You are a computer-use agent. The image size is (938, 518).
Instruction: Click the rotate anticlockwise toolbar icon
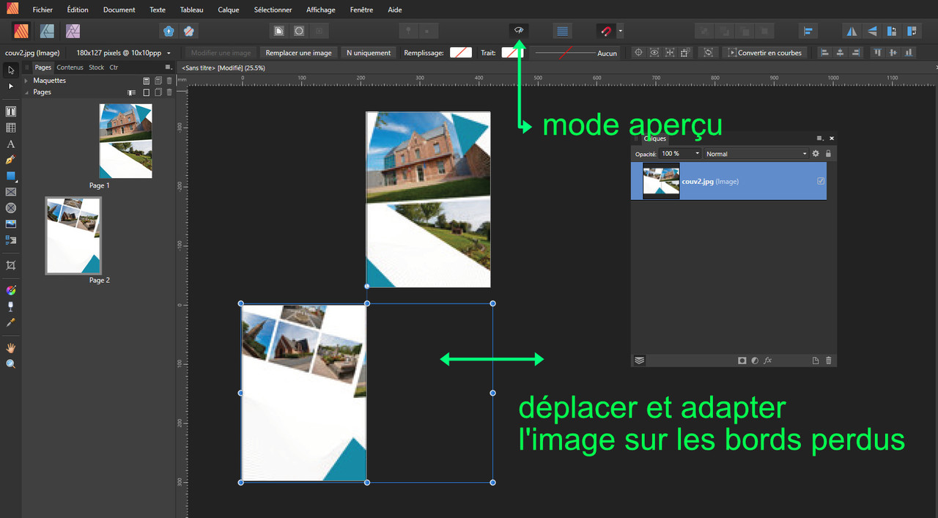[892, 31]
